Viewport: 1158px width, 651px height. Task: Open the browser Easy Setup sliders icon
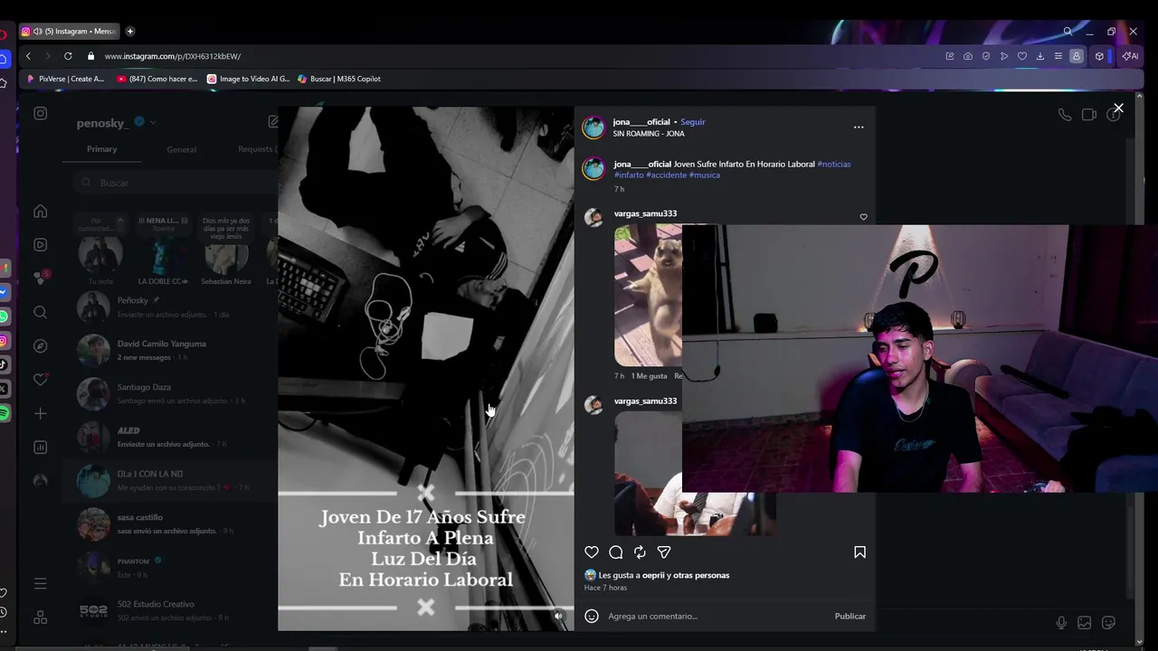coord(1058,56)
